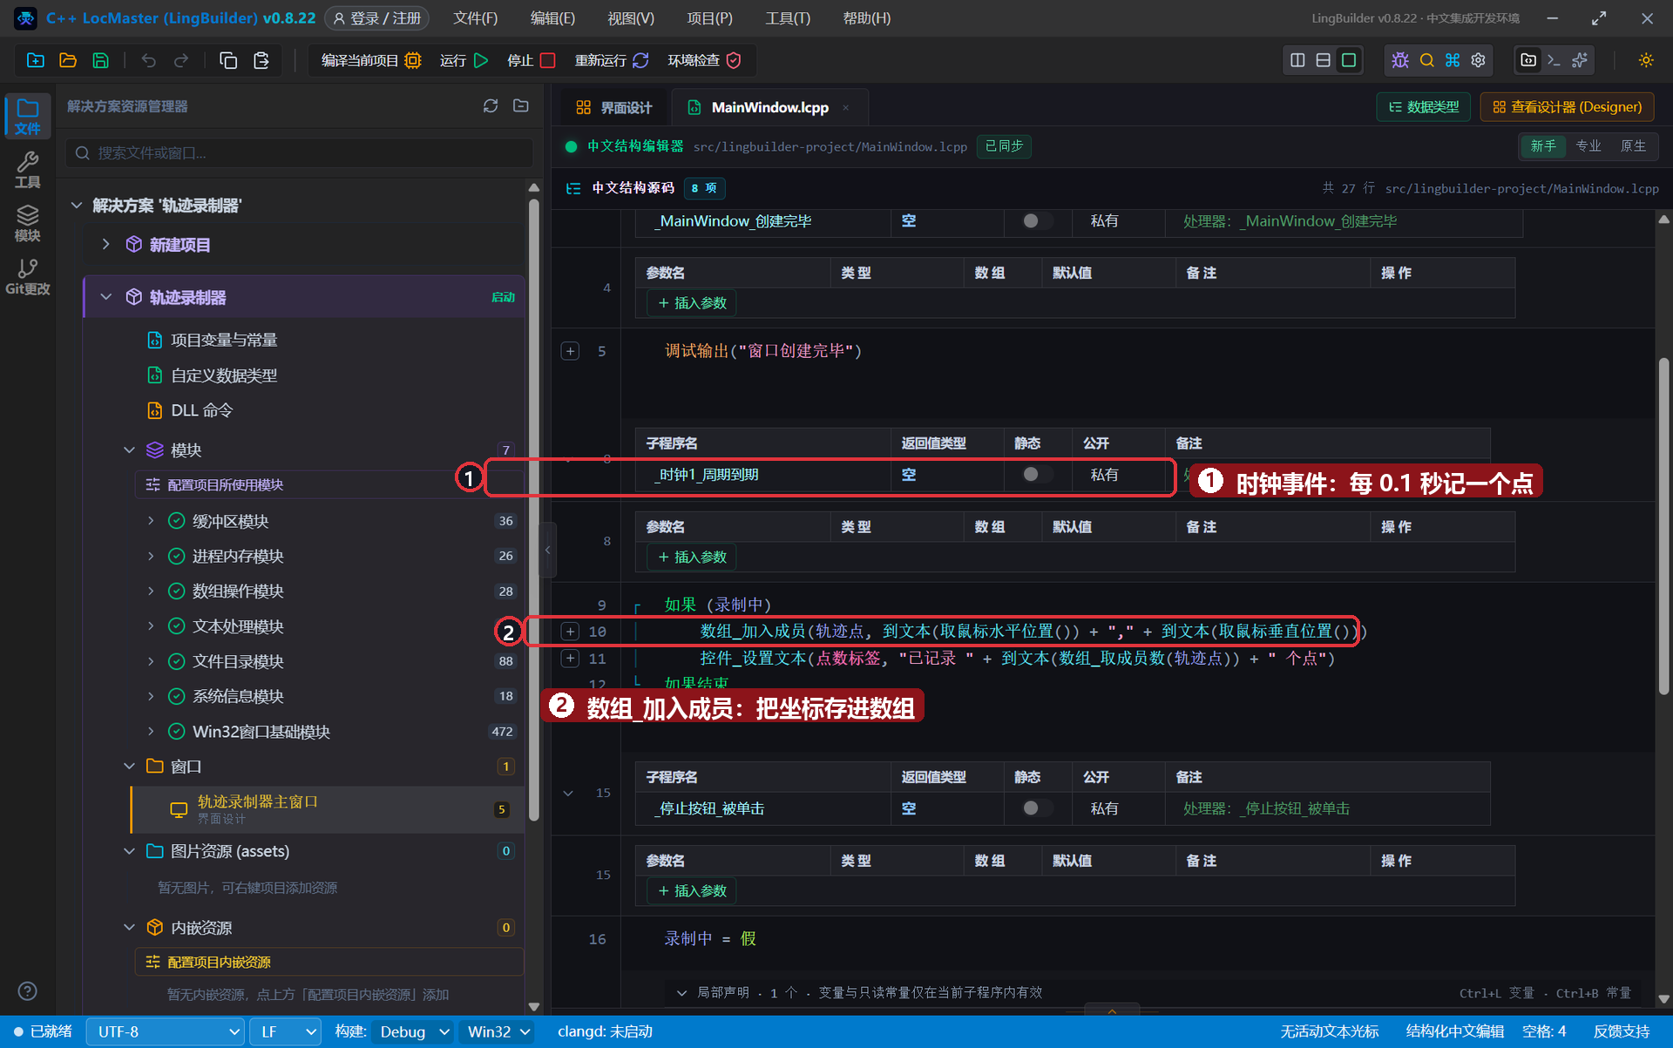Image resolution: width=1673 pixels, height=1048 pixels.
Task: Open the Win32 platform dropdown
Action: (498, 1031)
